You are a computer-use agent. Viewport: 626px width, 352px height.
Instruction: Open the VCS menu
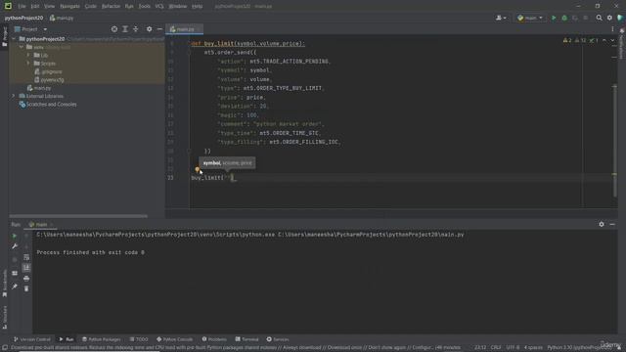tap(159, 7)
